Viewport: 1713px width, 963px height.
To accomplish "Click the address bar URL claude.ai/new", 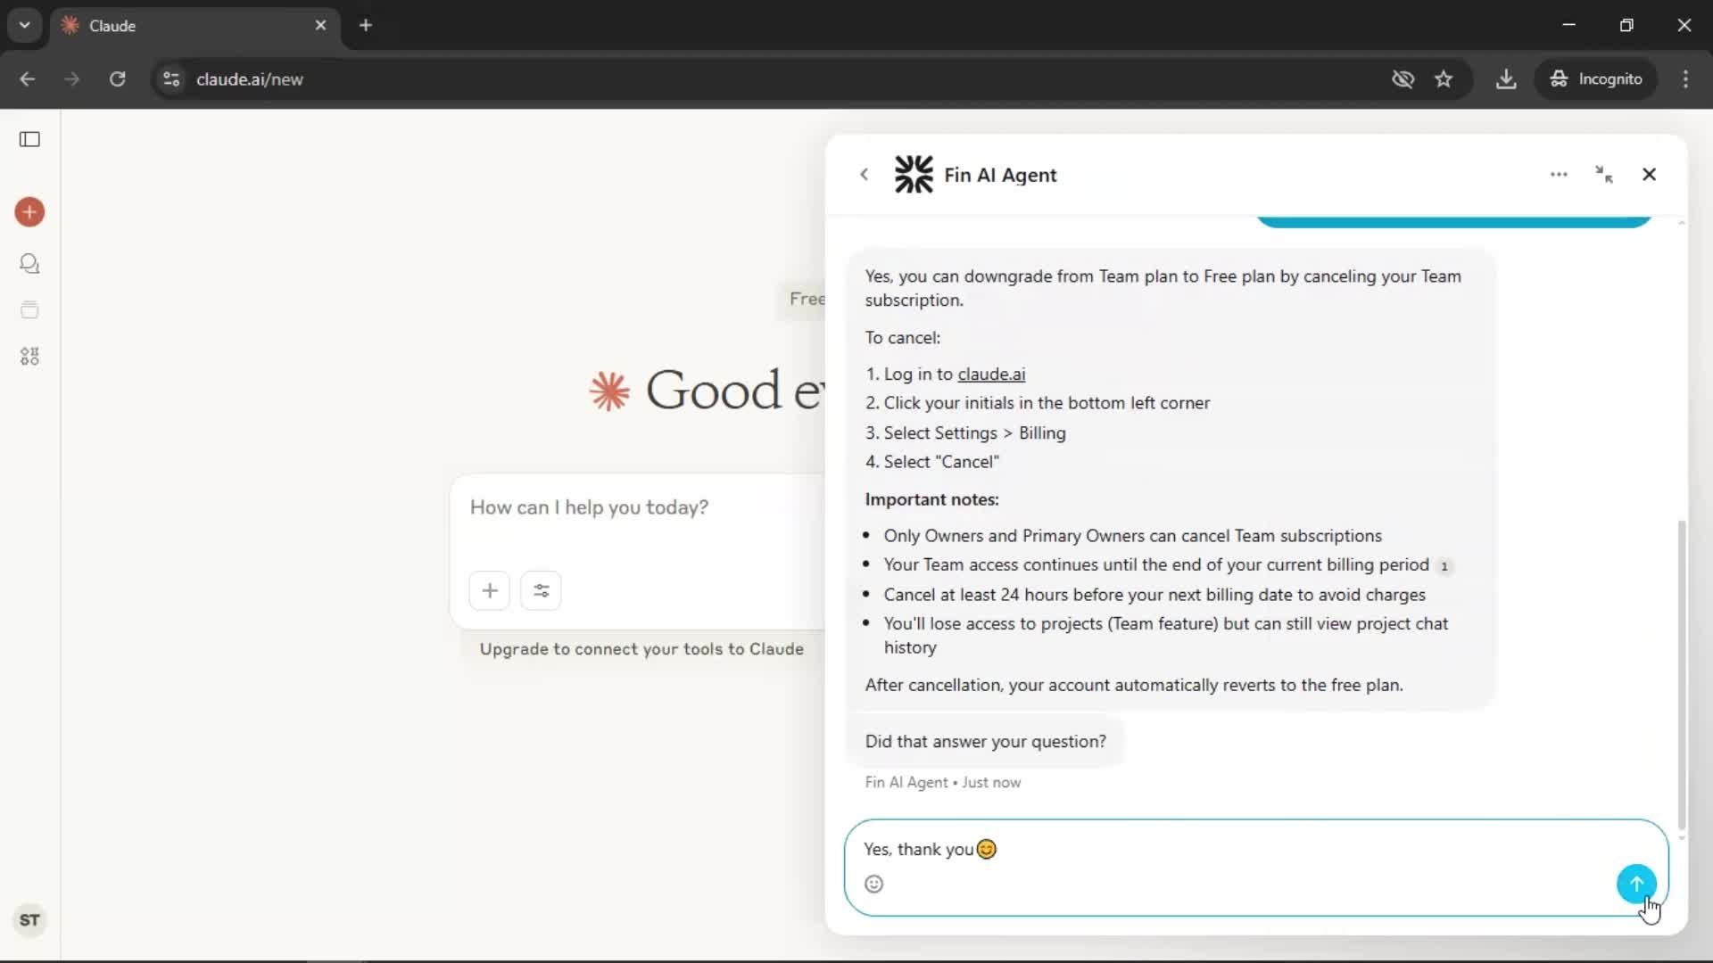I will point(250,79).
